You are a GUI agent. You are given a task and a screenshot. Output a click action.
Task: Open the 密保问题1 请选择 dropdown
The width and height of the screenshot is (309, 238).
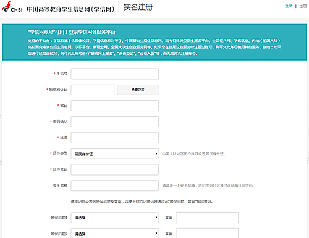[x=115, y=218]
